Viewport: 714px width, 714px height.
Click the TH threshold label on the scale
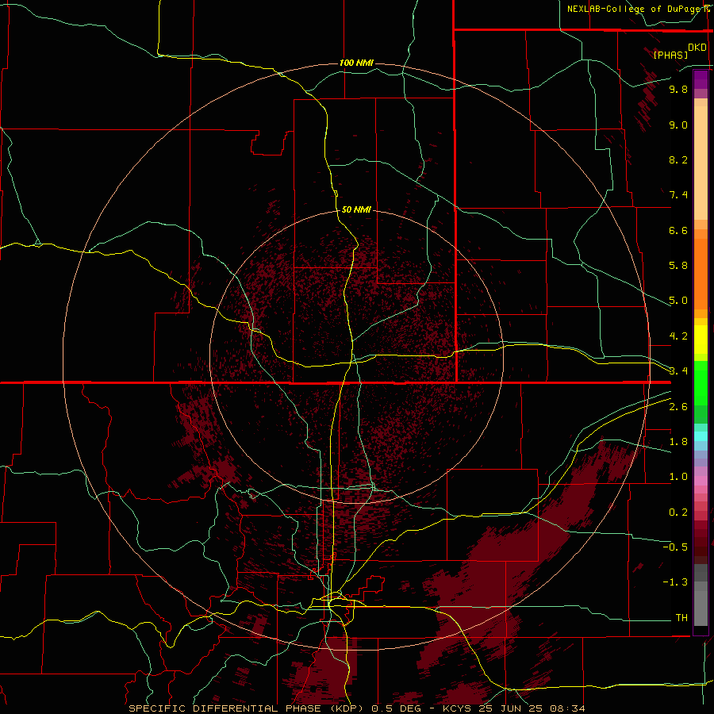[x=681, y=617]
